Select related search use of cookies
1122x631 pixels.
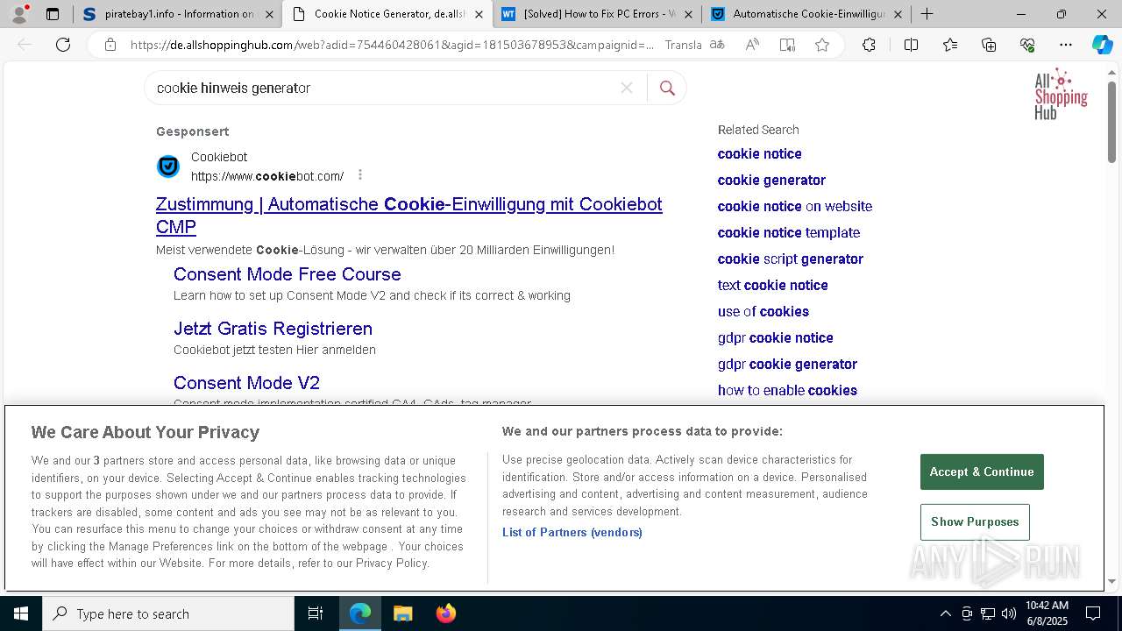tap(763, 311)
